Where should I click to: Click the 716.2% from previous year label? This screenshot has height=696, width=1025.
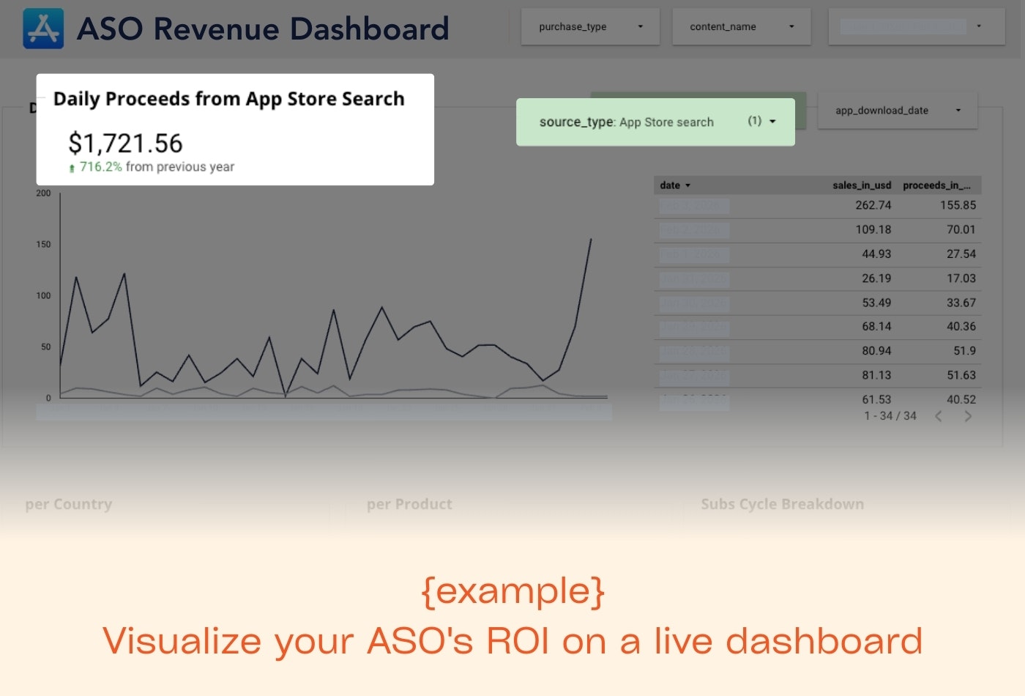pyautogui.click(x=157, y=167)
